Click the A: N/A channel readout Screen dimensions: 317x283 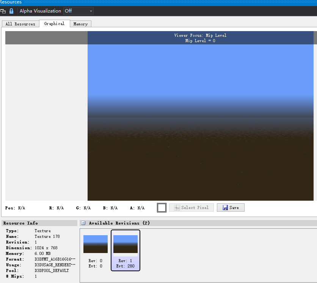pyautogui.click(x=137, y=208)
